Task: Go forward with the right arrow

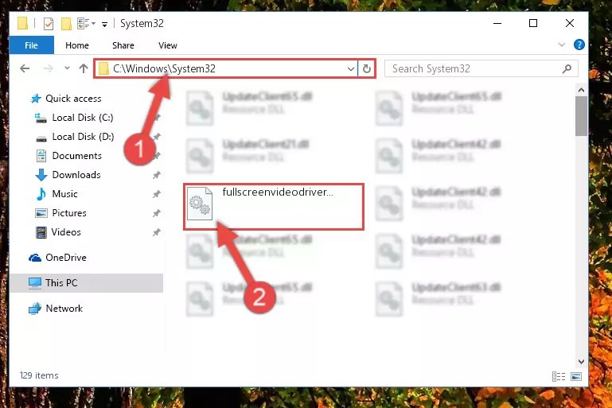Action: [x=48, y=68]
